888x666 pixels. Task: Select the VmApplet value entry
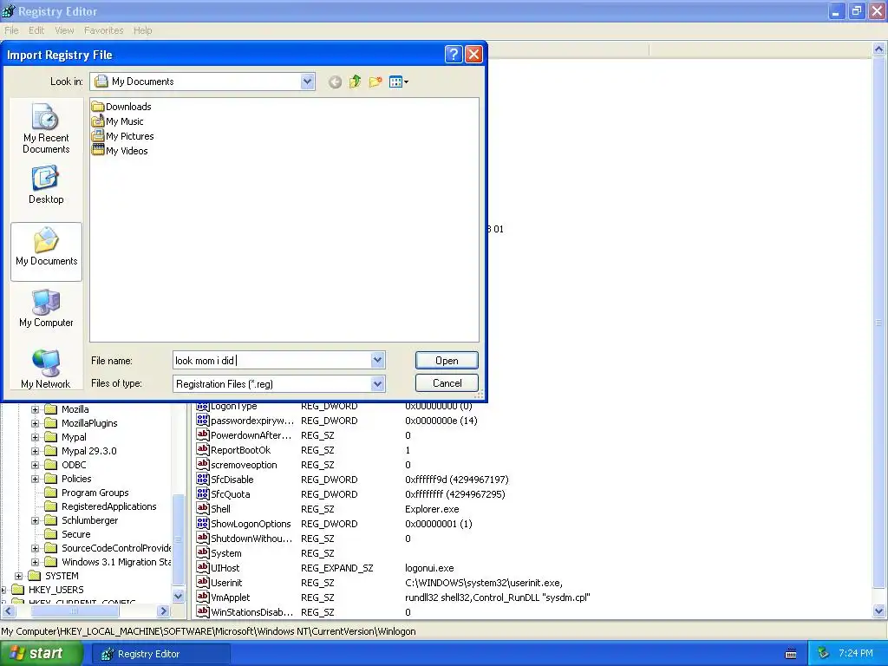pyautogui.click(x=223, y=597)
